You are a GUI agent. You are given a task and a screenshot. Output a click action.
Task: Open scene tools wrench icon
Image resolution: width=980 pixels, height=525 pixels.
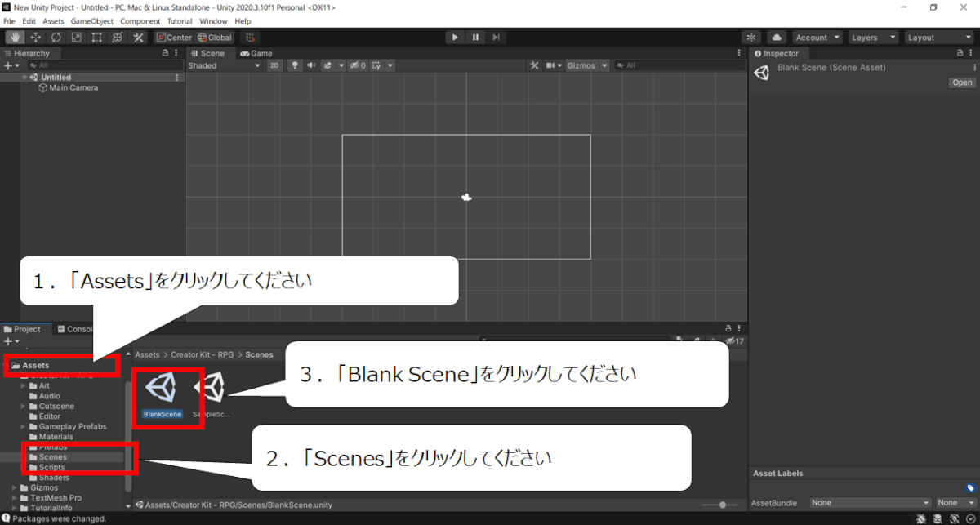(x=534, y=65)
